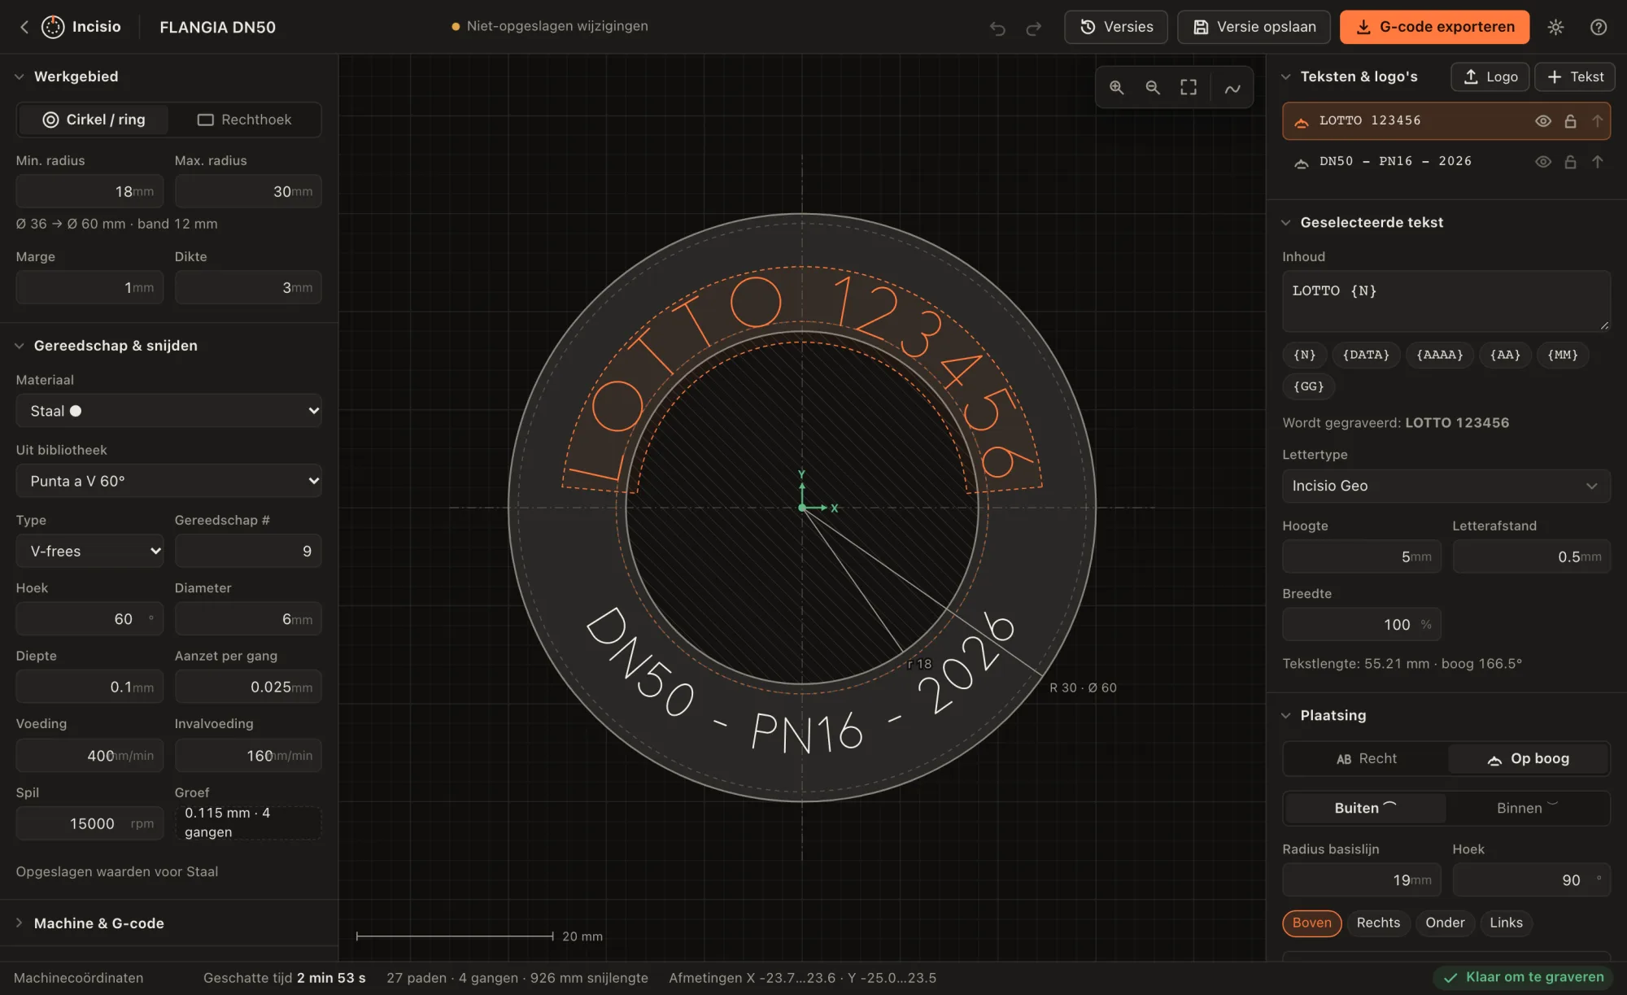Screen dimensions: 1627x995
Task: Select Cirkel / ring work area shape
Action: click(x=94, y=120)
